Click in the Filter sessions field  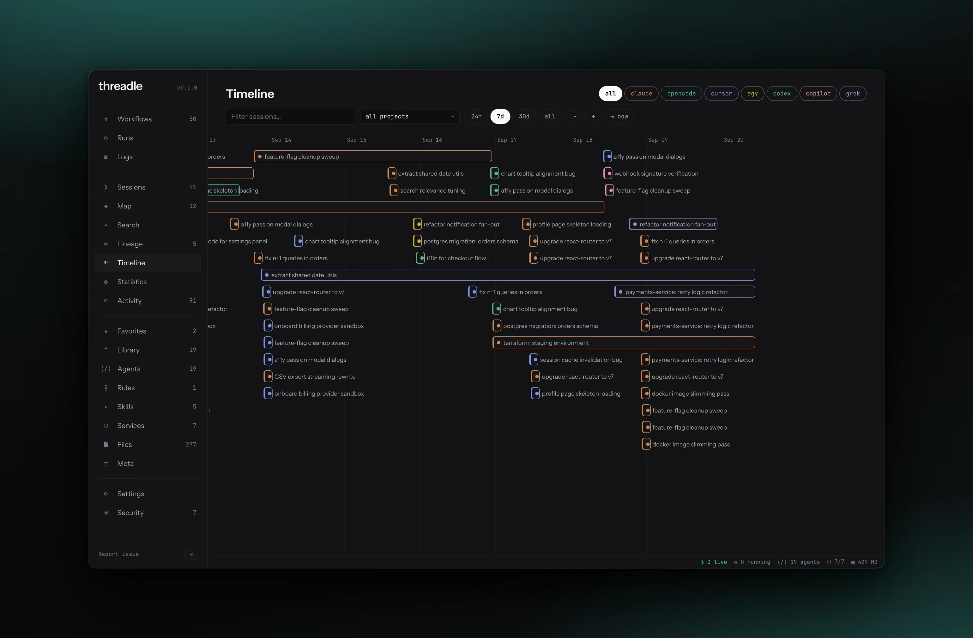(290, 117)
